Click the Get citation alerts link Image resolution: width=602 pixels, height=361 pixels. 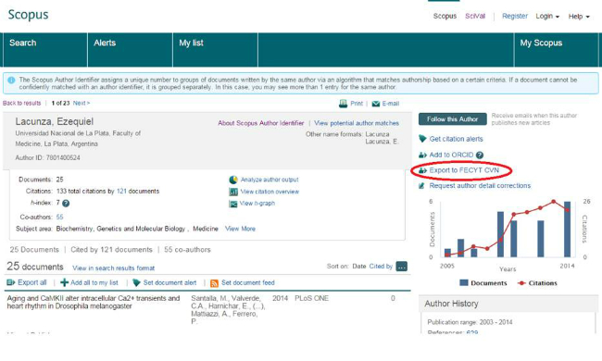point(456,139)
